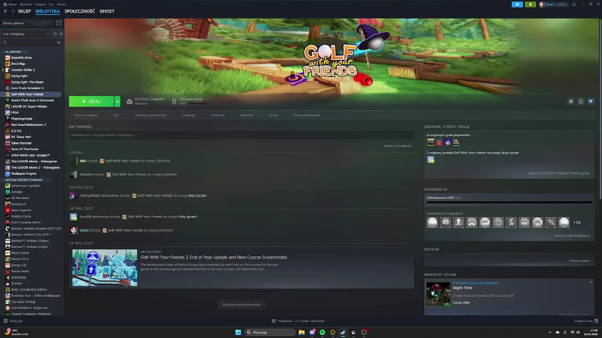This screenshot has height=338, width=602.
Task: Click the first locked achievement icon
Action: (432, 223)
